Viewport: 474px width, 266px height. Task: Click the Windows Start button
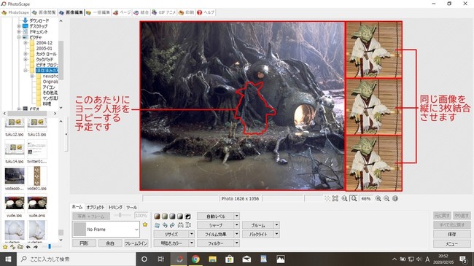pos(8,259)
